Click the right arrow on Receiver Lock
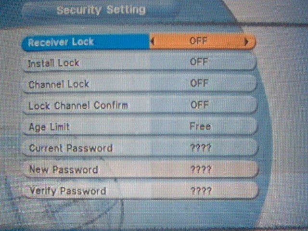Screen dimensions: 308x231 point(246,41)
